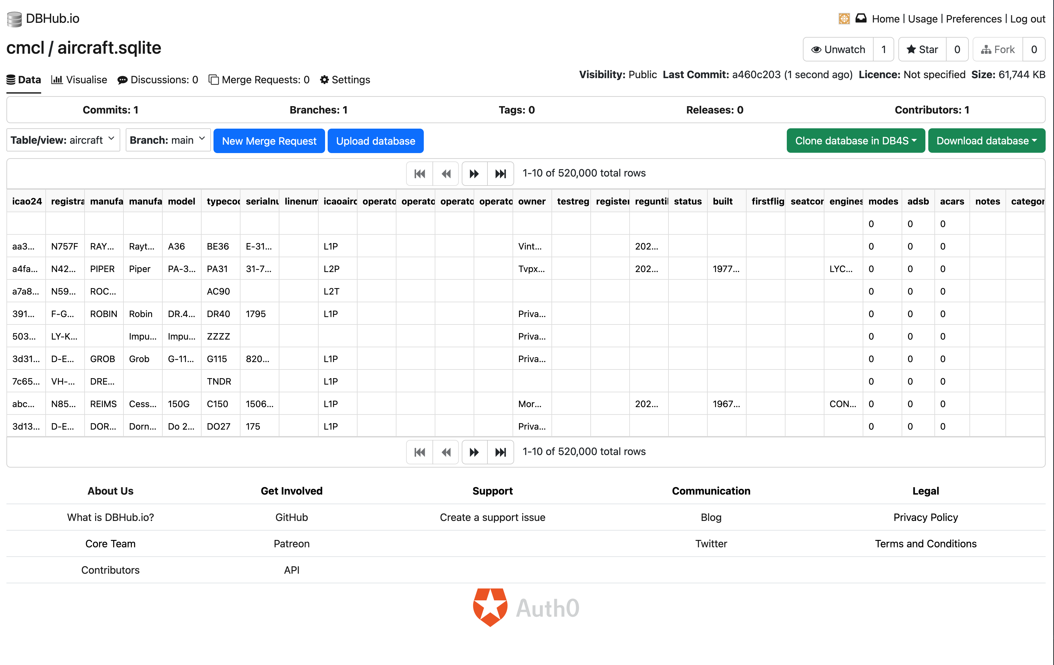This screenshot has height=665, width=1054.
Task: Go to next page in top pager
Action: tap(474, 173)
